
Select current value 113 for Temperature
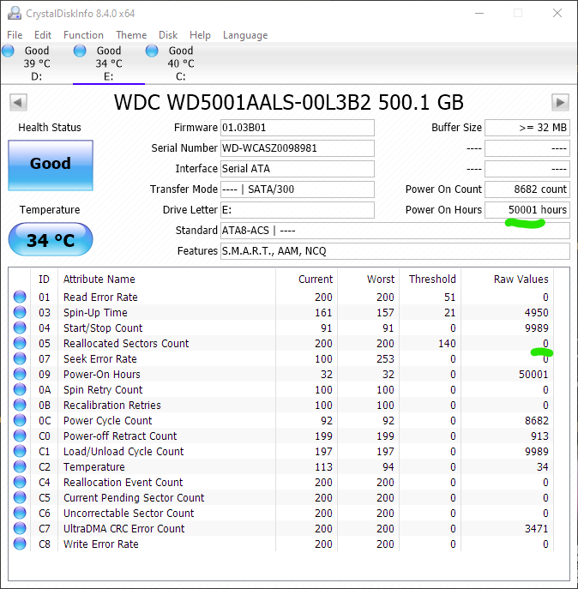[x=323, y=466]
